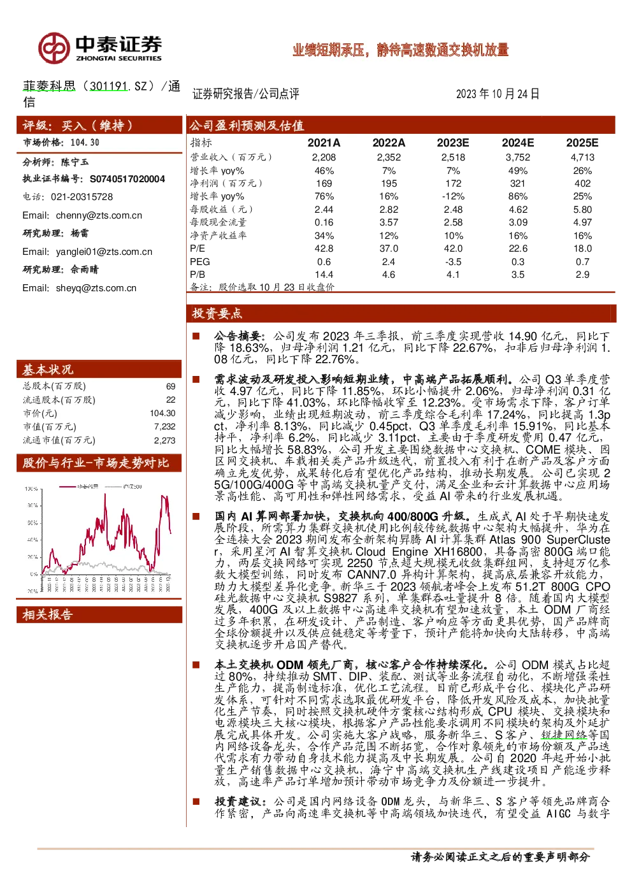Image resolution: width=632 pixels, height=894 pixels.
Task: Open email link yanglei01@zts.com.cn
Action: pyautogui.click(x=104, y=252)
